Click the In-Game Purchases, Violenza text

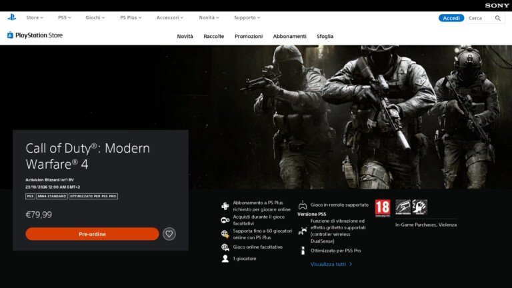click(x=426, y=225)
